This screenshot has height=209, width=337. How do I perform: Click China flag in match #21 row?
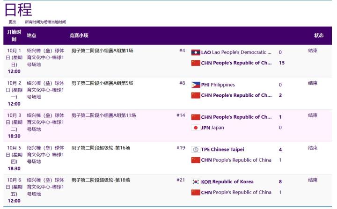[196, 192]
